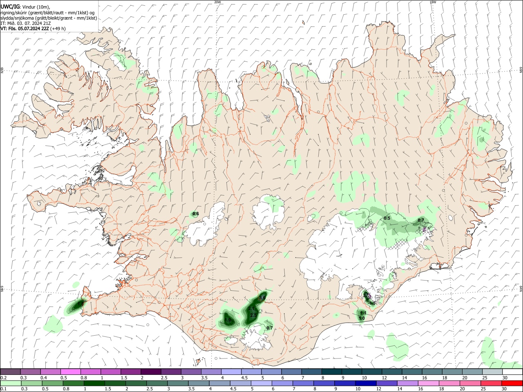
Task: Click the 3.6 precipitation value on the map
Action: [262, 298]
